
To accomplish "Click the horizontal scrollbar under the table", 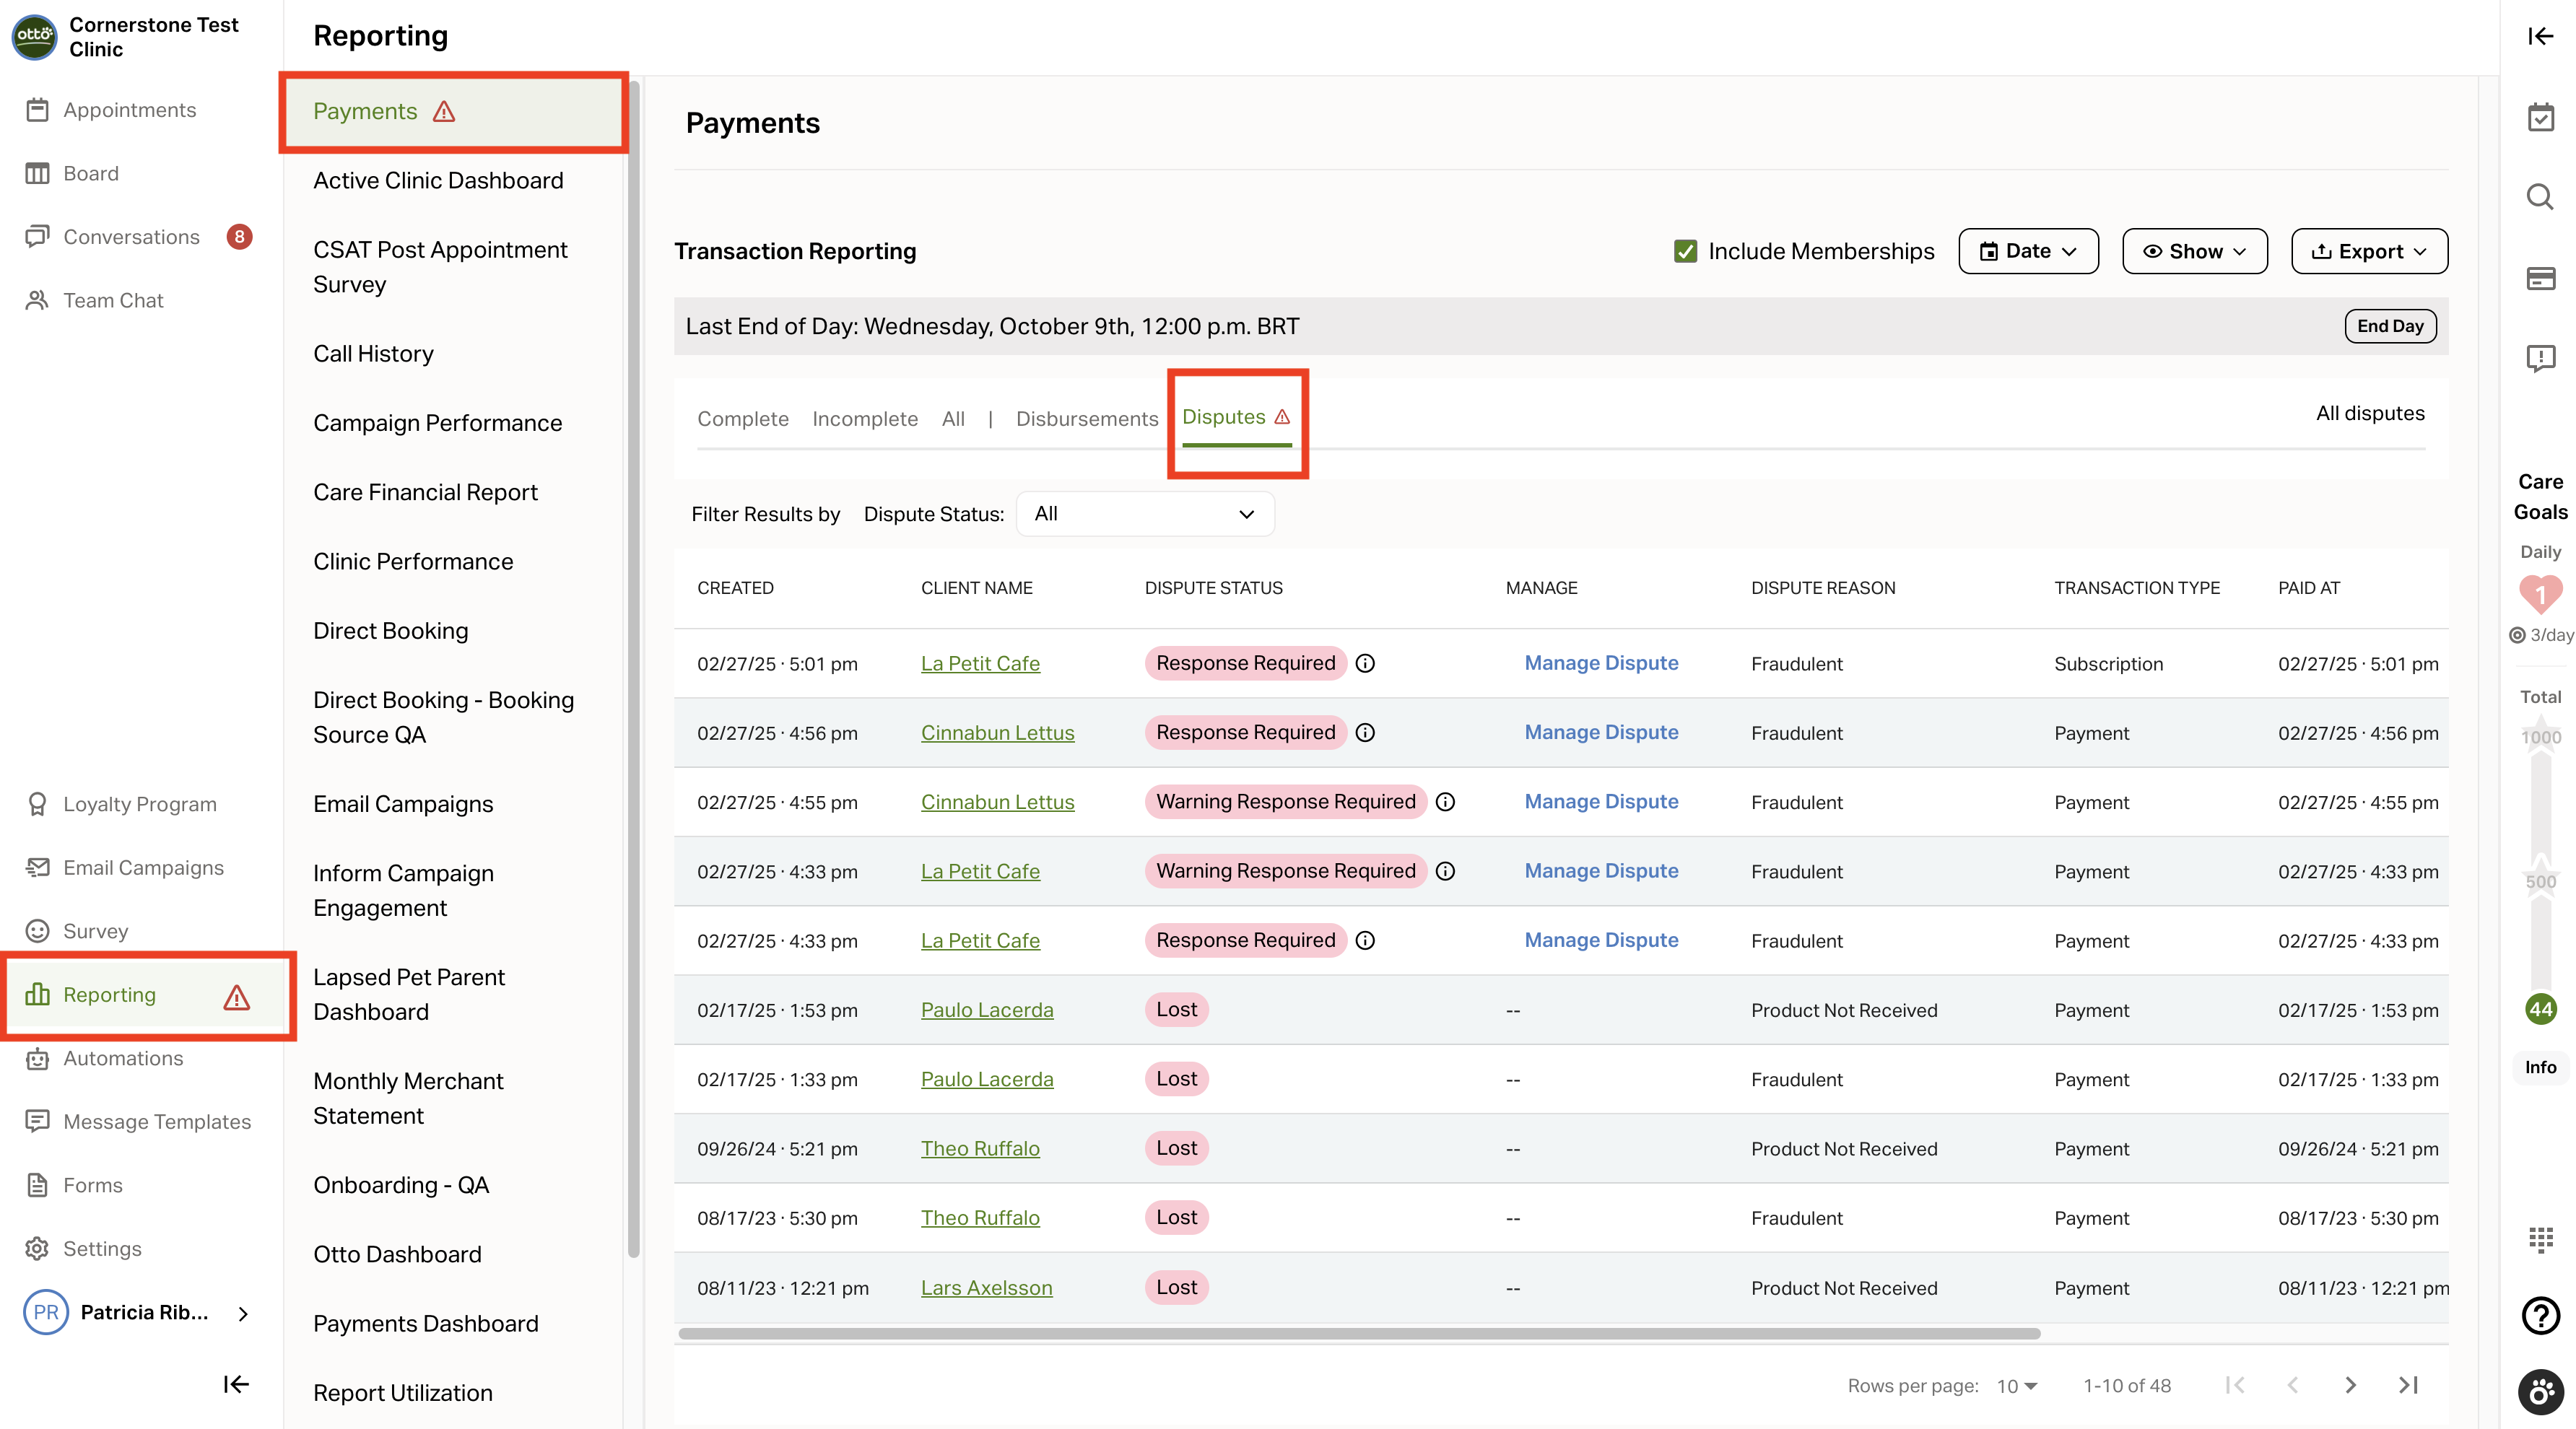I will coord(1359,1333).
